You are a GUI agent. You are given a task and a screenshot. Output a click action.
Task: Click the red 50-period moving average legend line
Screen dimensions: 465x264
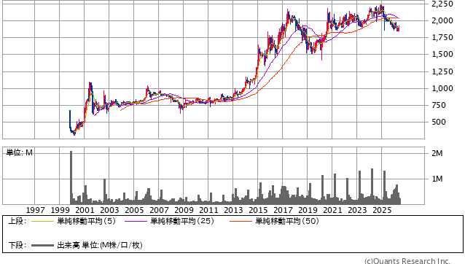[241, 221]
